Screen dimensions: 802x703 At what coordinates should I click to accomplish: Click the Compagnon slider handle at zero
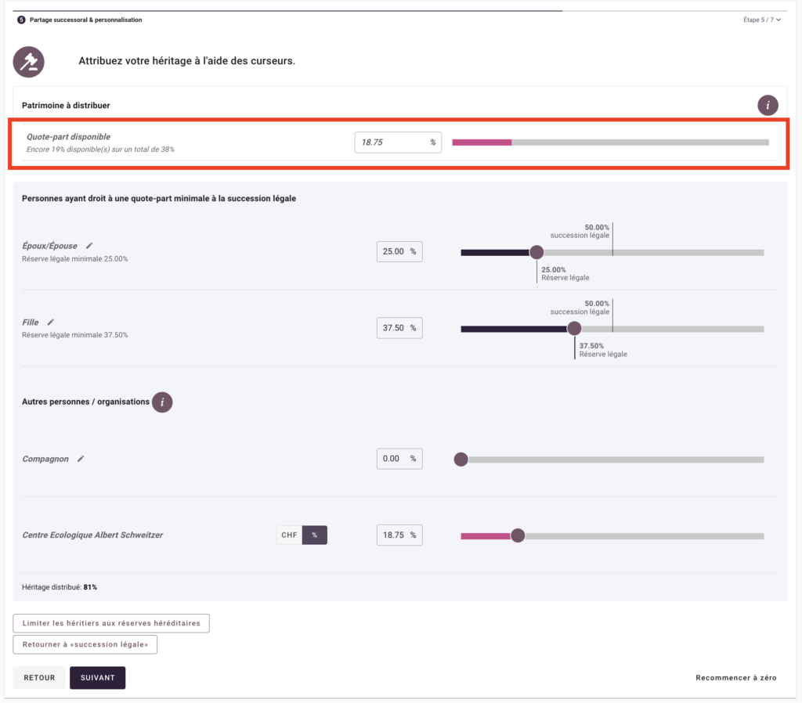point(461,460)
